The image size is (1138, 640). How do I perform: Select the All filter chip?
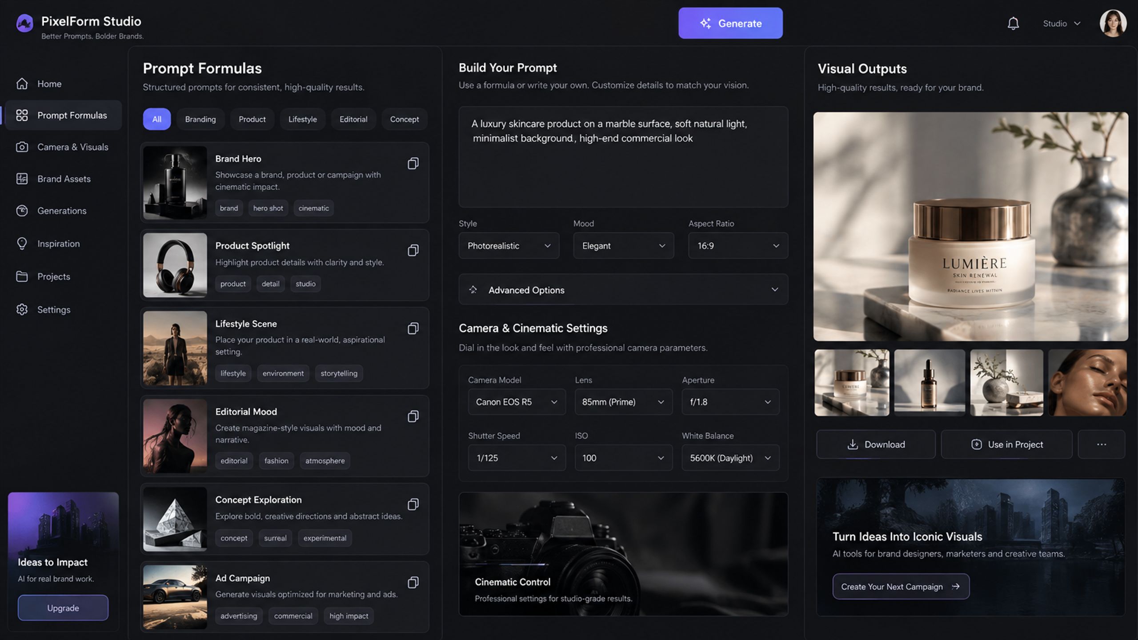point(156,119)
